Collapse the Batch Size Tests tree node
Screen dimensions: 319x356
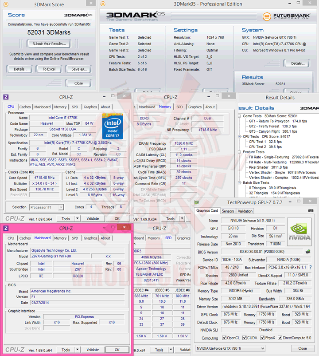(240, 183)
